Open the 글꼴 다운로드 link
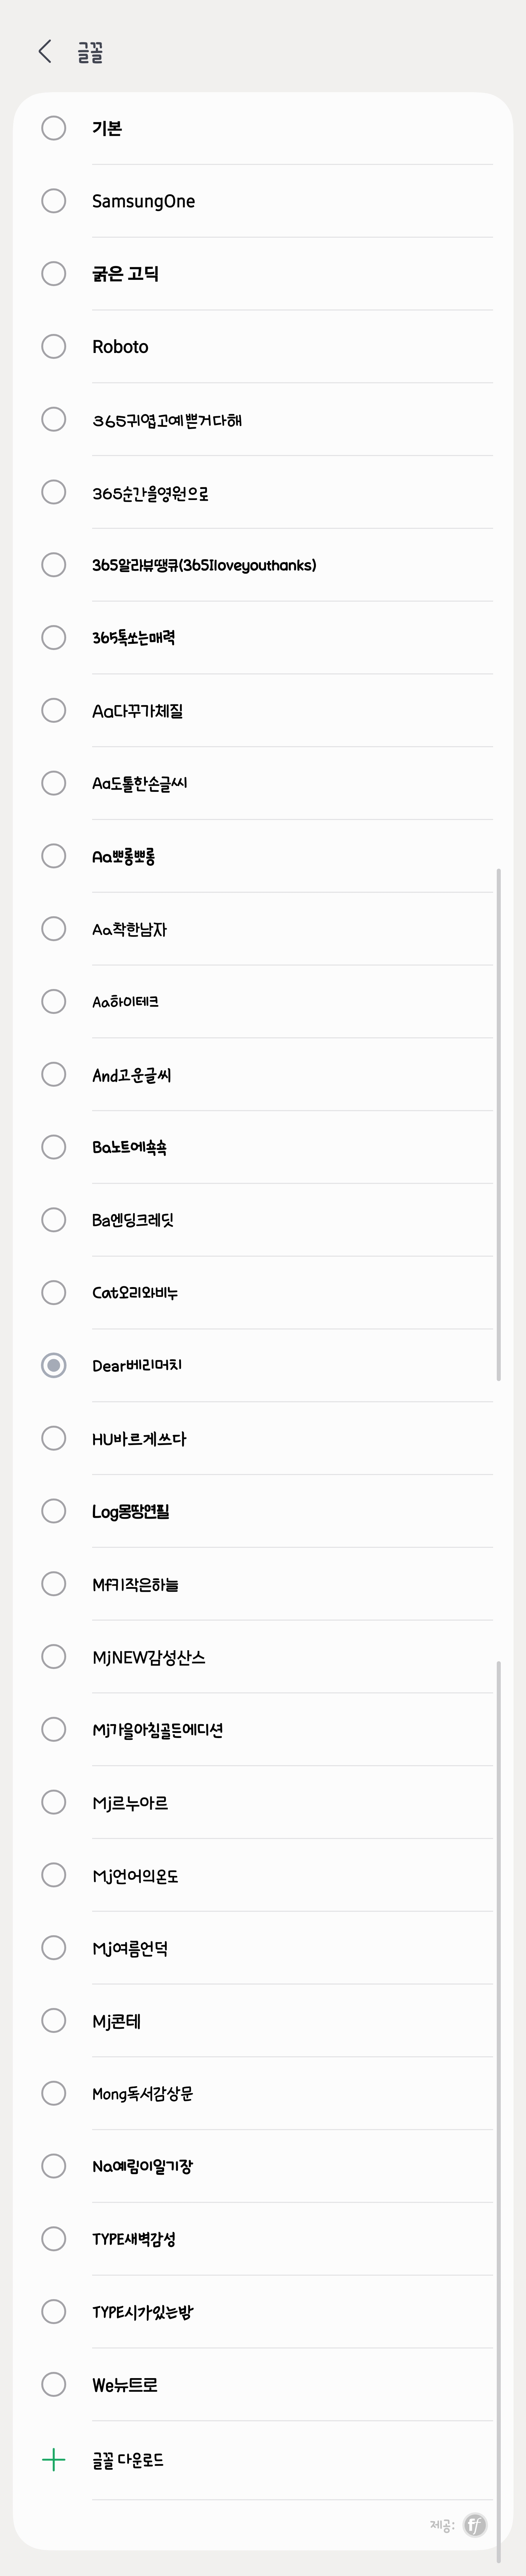 click(128, 2460)
